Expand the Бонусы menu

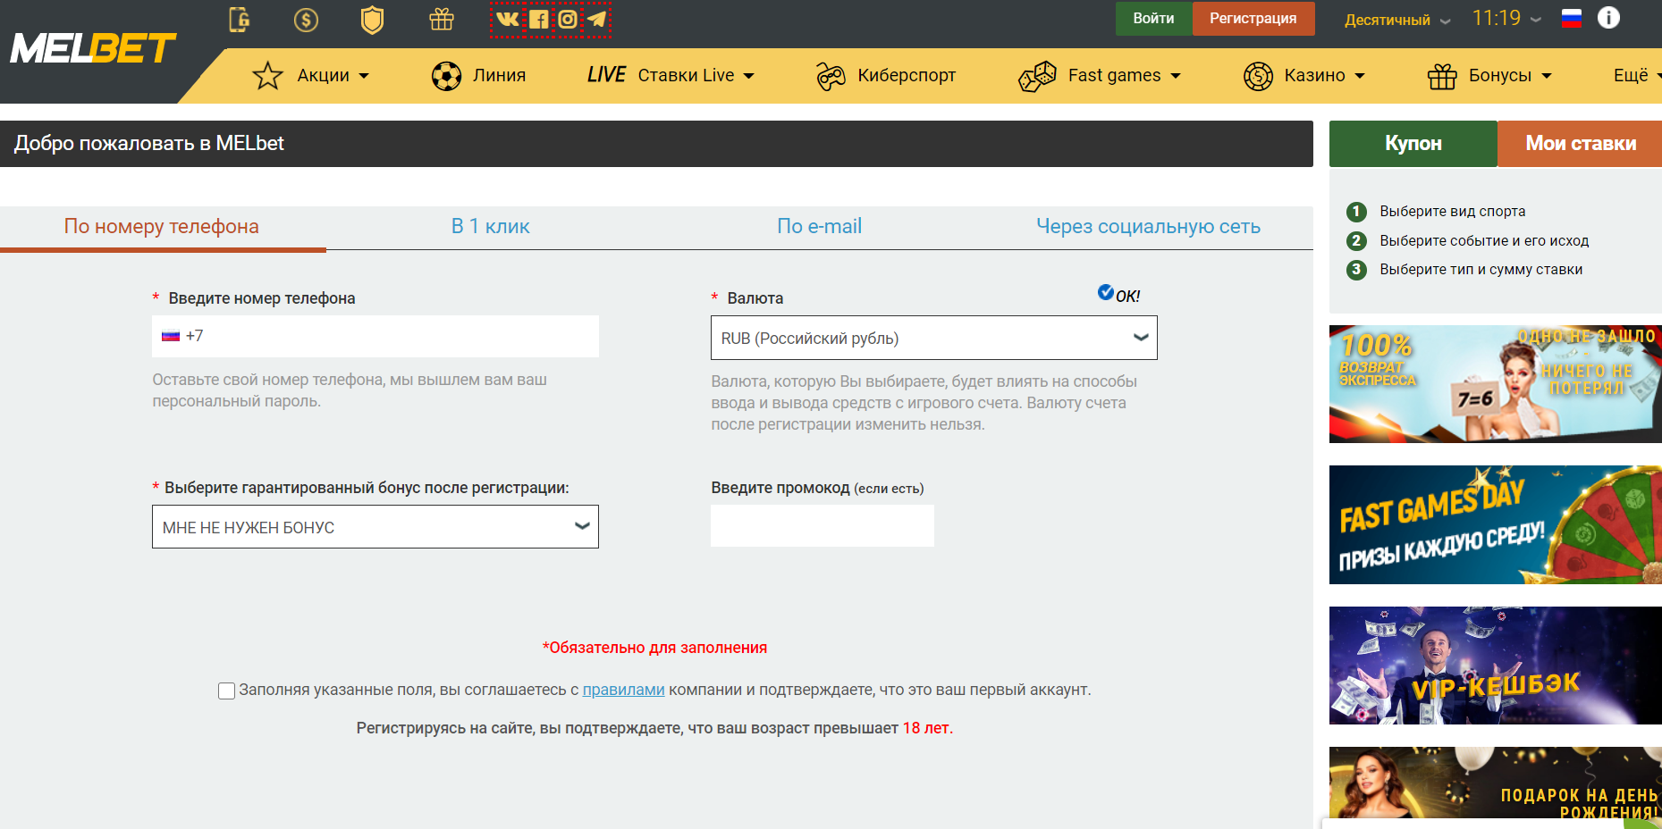tap(1489, 76)
